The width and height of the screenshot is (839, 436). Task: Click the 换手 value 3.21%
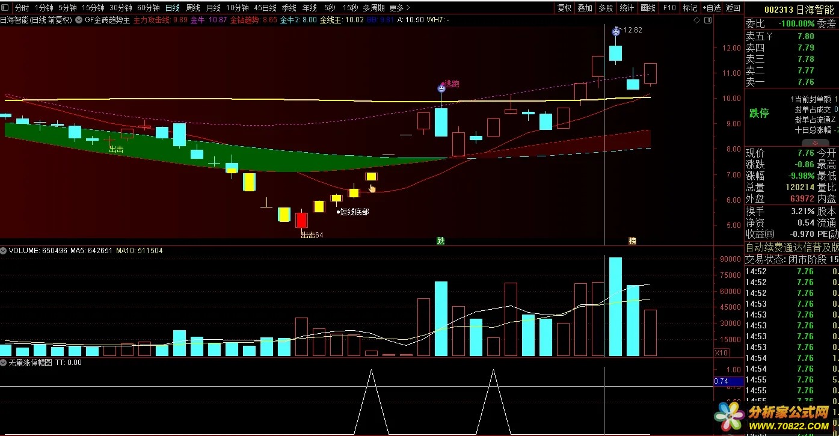click(802, 211)
